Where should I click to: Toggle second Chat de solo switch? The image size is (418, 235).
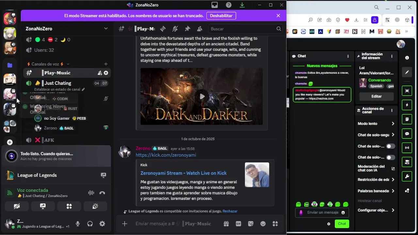[391, 157]
